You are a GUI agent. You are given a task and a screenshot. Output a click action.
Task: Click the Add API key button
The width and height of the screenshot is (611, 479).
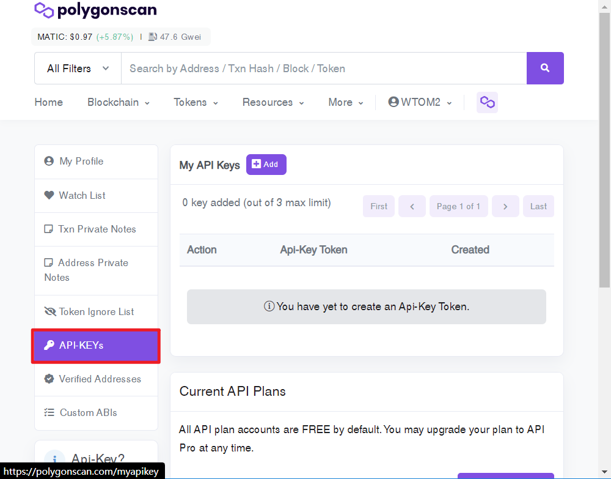(x=266, y=164)
